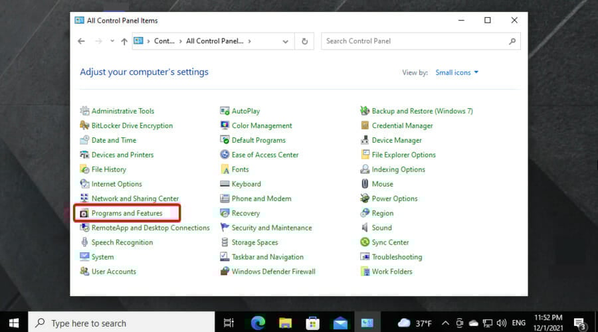Open the Mail app from taskbar
This screenshot has height=332, width=598.
[340, 323]
